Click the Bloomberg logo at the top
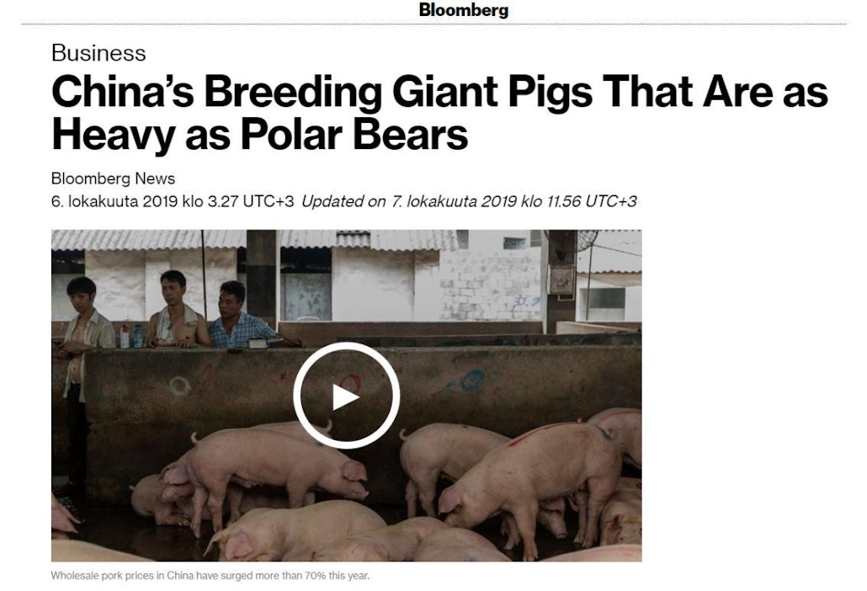The image size is (867, 591). [463, 10]
